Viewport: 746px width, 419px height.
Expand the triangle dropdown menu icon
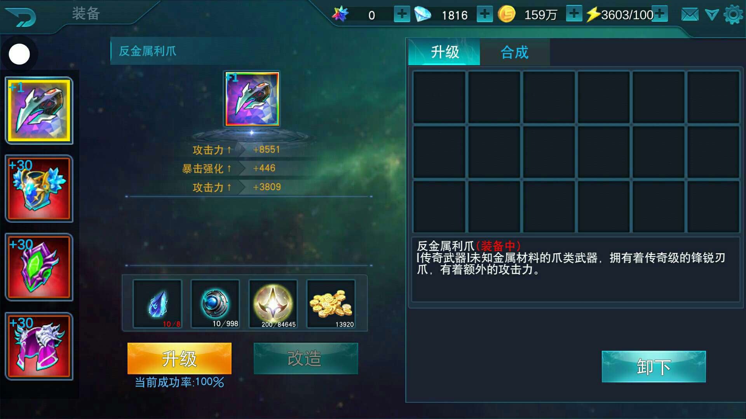pyautogui.click(x=712, y=15)
